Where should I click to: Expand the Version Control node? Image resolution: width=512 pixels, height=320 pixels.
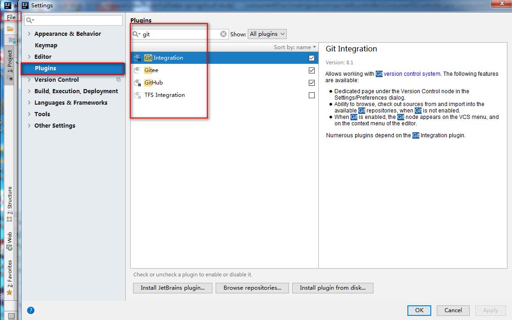coord(29,79)
